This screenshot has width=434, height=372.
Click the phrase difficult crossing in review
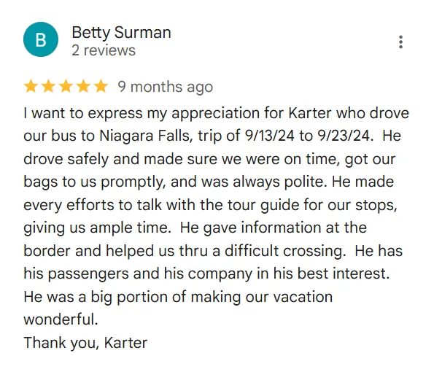285,251
